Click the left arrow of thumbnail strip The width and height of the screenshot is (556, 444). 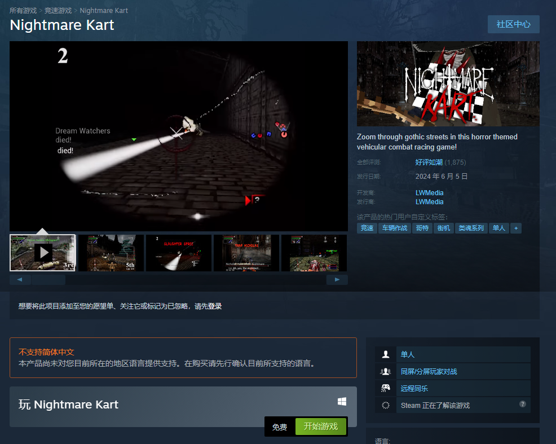[x=20, y=280]
